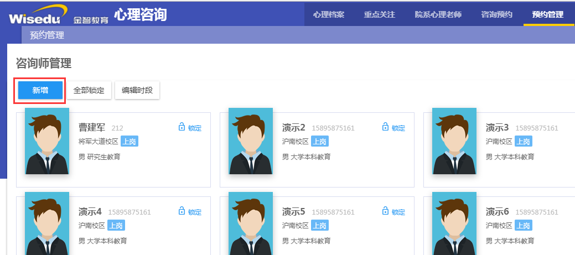Lock counselor 演示5

point(393,212)
